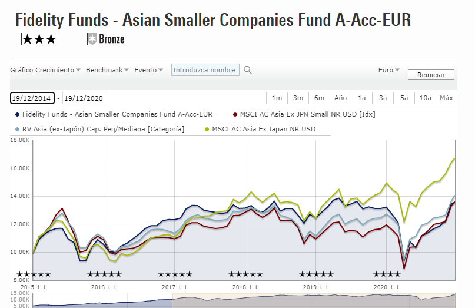The image size is (475, 308).
Task: Click the search magnifier icon
Action: pos(248,70)
